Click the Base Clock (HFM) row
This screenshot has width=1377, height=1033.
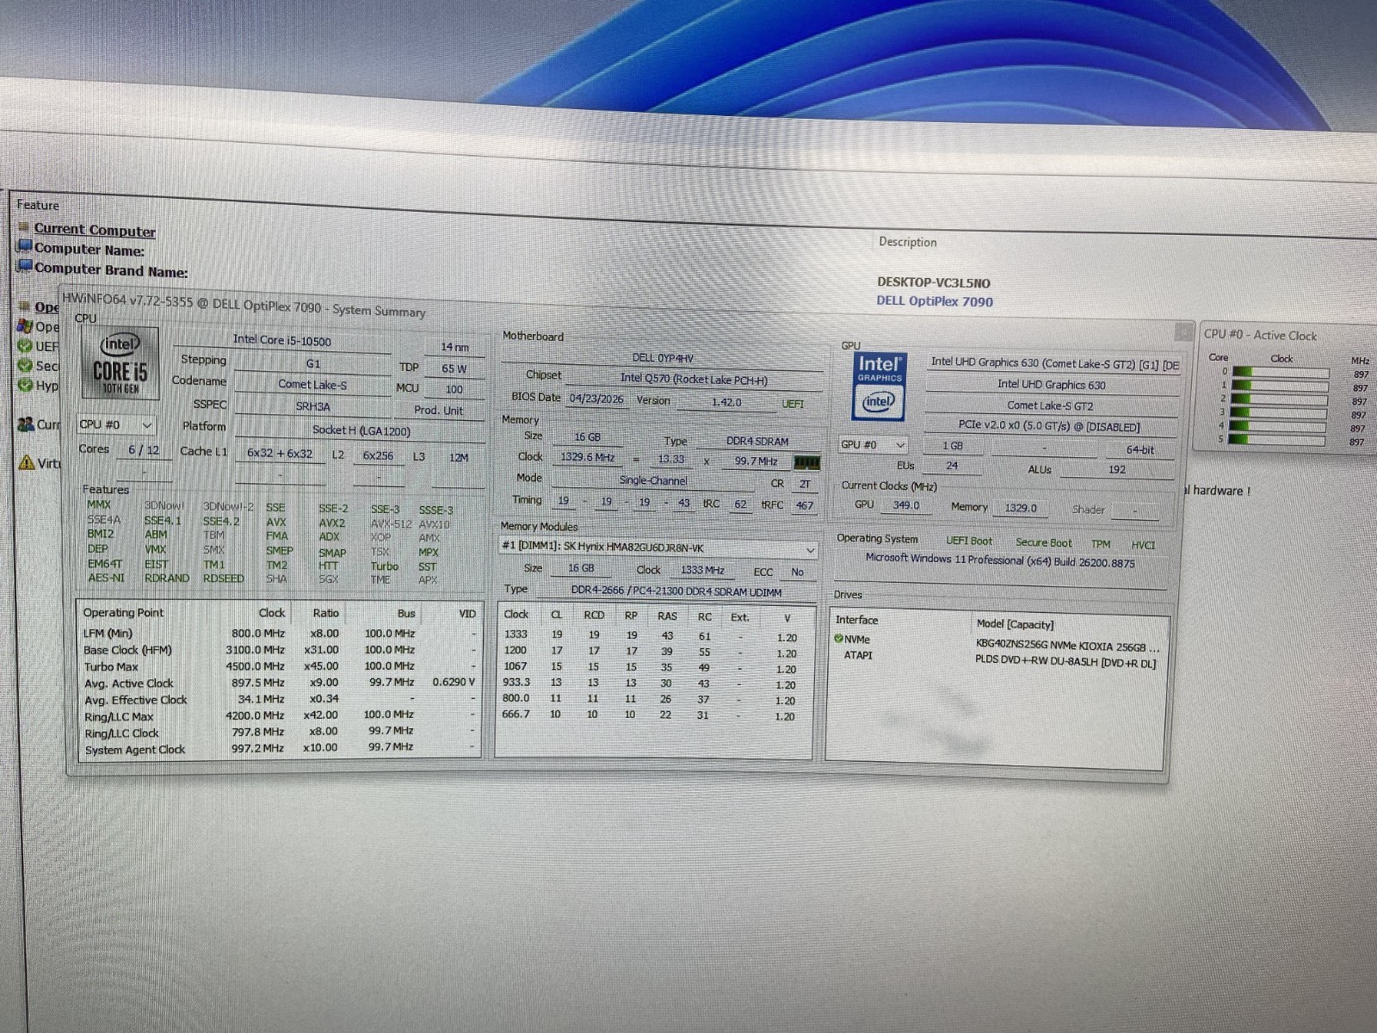279,650
